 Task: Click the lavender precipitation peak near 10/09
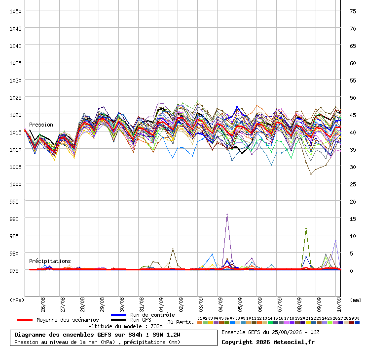pos(335,240)
